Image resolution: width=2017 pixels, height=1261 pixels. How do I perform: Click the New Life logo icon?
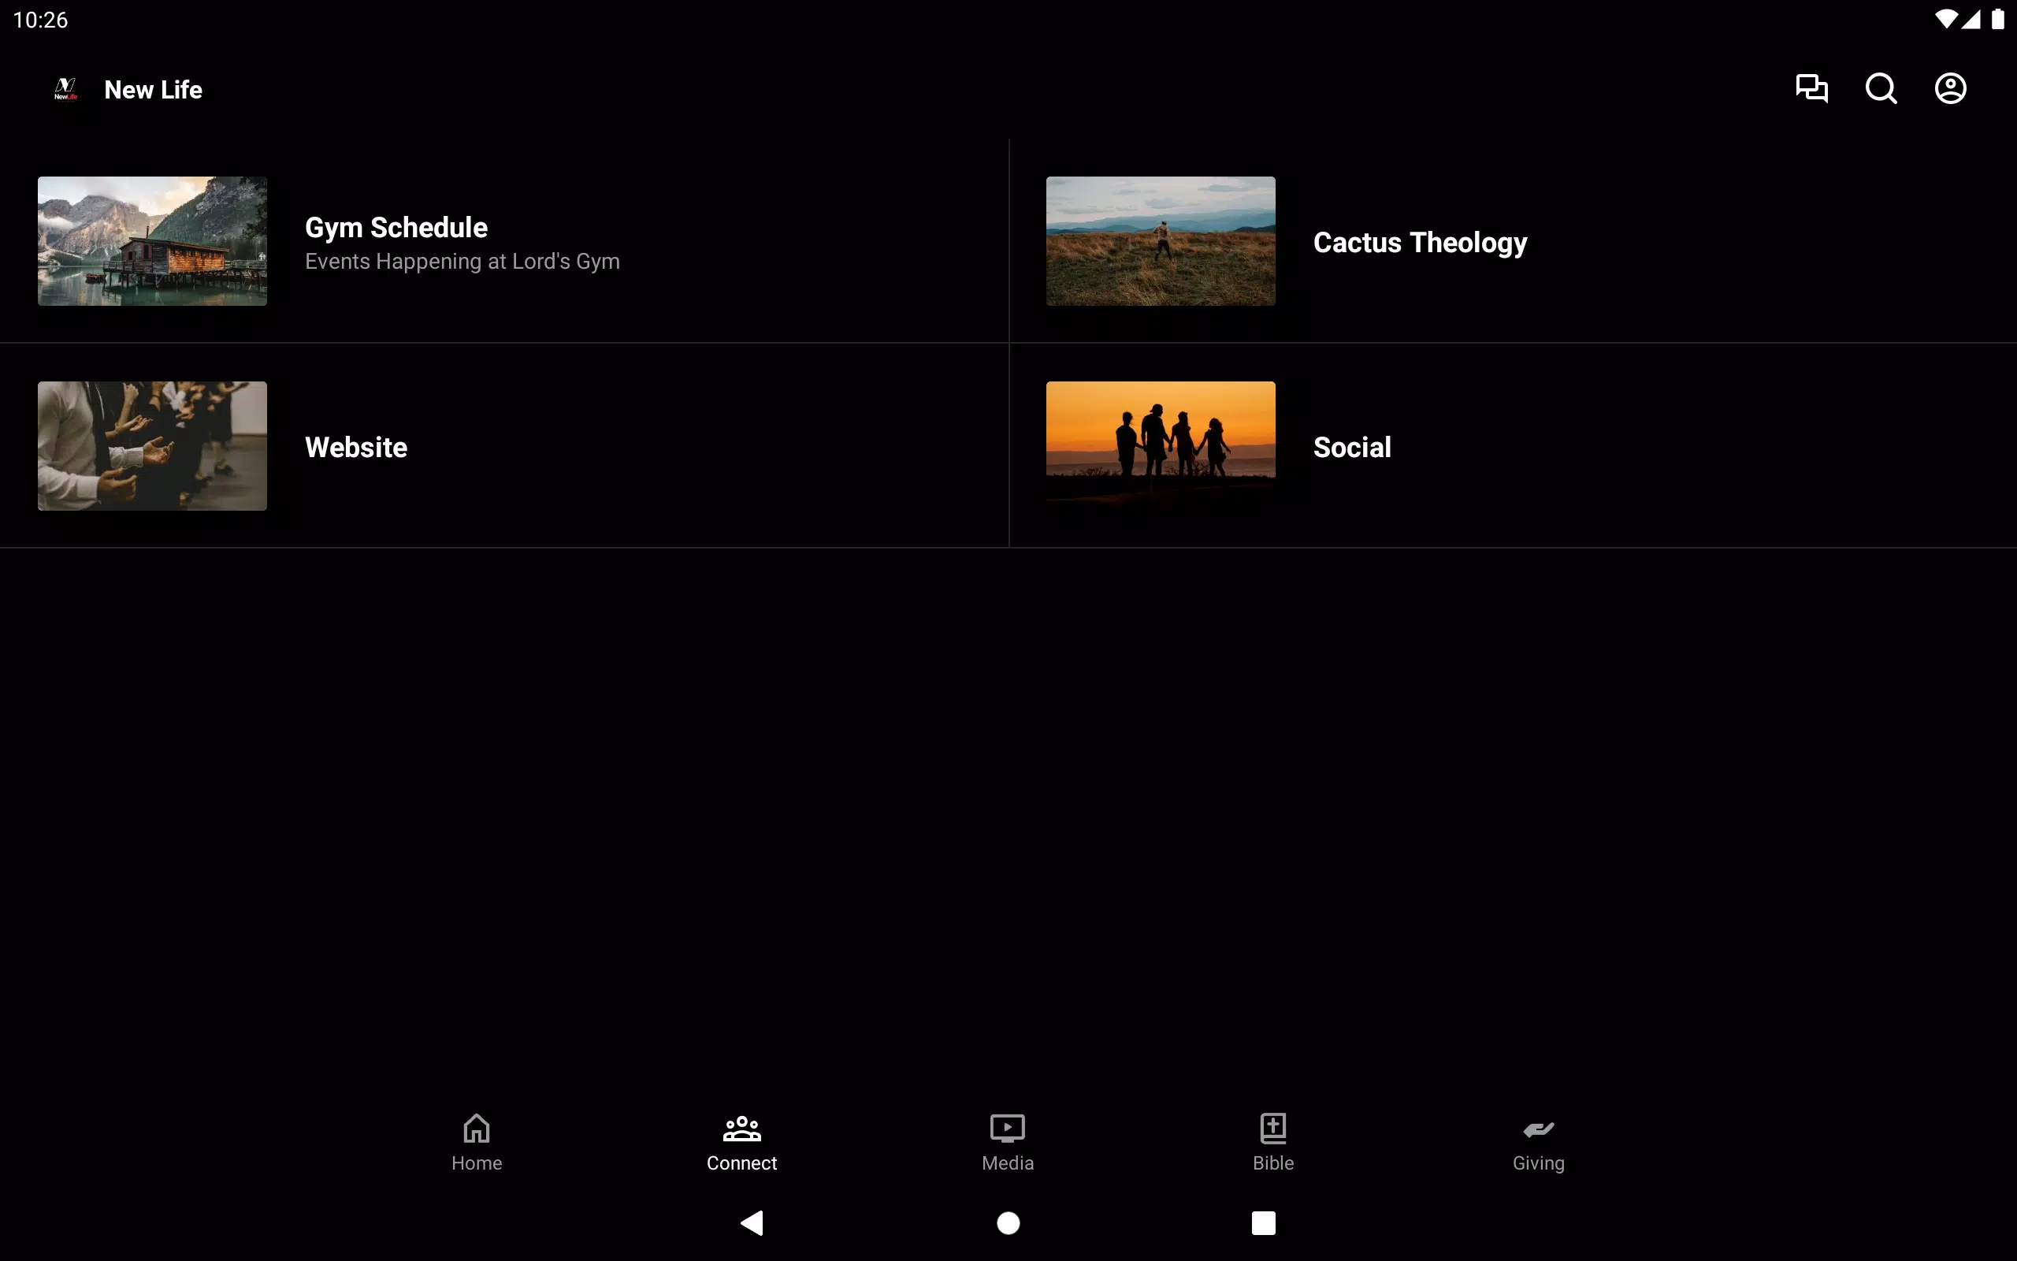(x=66, y=88)
